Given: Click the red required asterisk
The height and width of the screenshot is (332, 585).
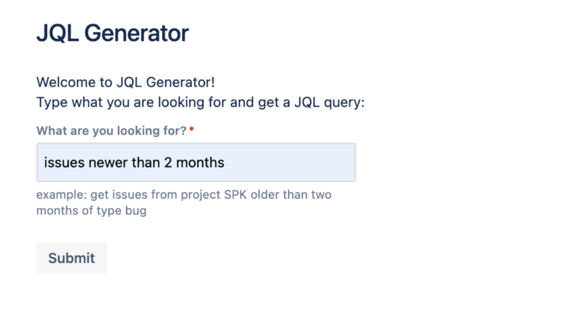Looking at the screenshot, I should point(192,130).
